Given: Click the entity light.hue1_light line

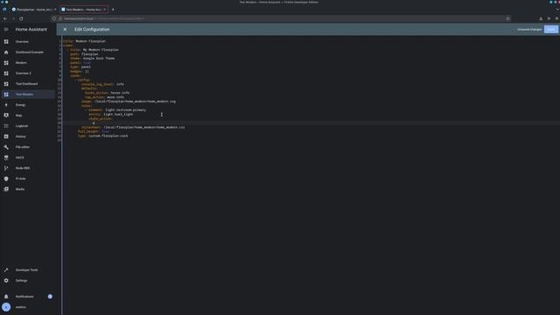Looking at the screenshot, I should [x=111, y=115].
